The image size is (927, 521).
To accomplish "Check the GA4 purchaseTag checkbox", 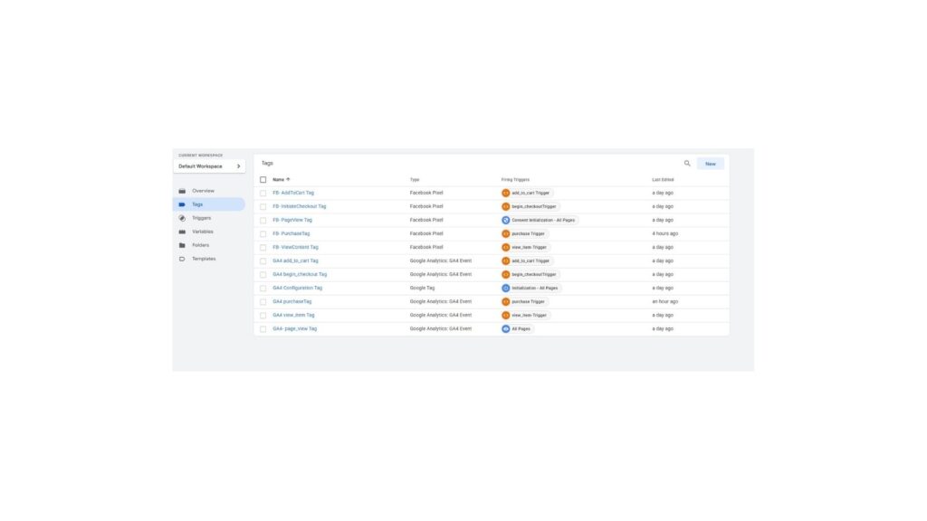I will click(x=263, y=302).
